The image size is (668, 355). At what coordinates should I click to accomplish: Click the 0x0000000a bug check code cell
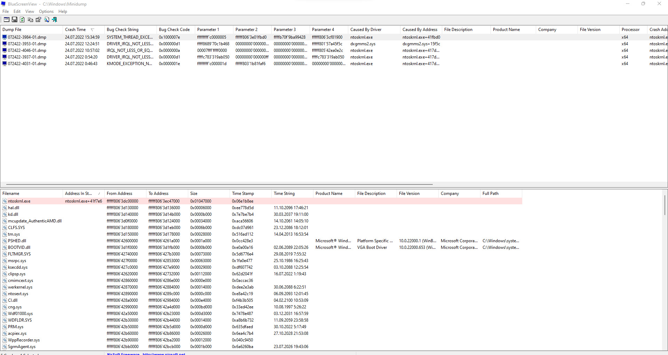(x=169, y=50)
